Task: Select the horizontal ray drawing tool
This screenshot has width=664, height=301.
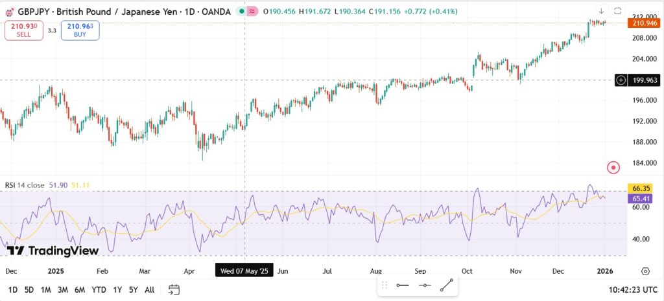Action: pyautogui.click(x=425, y=285)
